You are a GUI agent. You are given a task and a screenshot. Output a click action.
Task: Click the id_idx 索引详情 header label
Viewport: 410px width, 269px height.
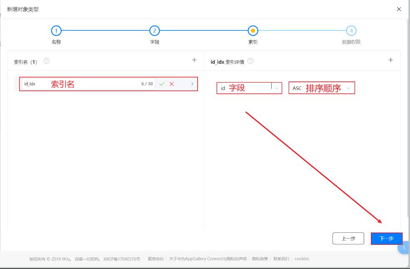coord(227,62)
